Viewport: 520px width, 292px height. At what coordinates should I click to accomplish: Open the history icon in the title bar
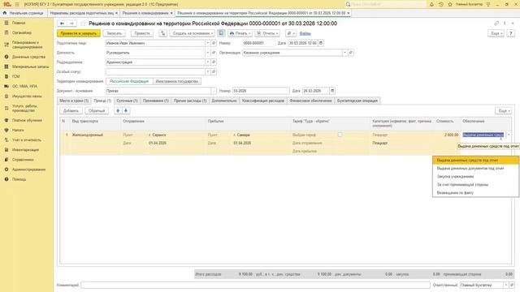coord(440,4)
